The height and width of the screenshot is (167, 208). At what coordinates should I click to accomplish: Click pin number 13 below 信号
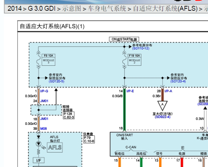click(x=156, y=160)
